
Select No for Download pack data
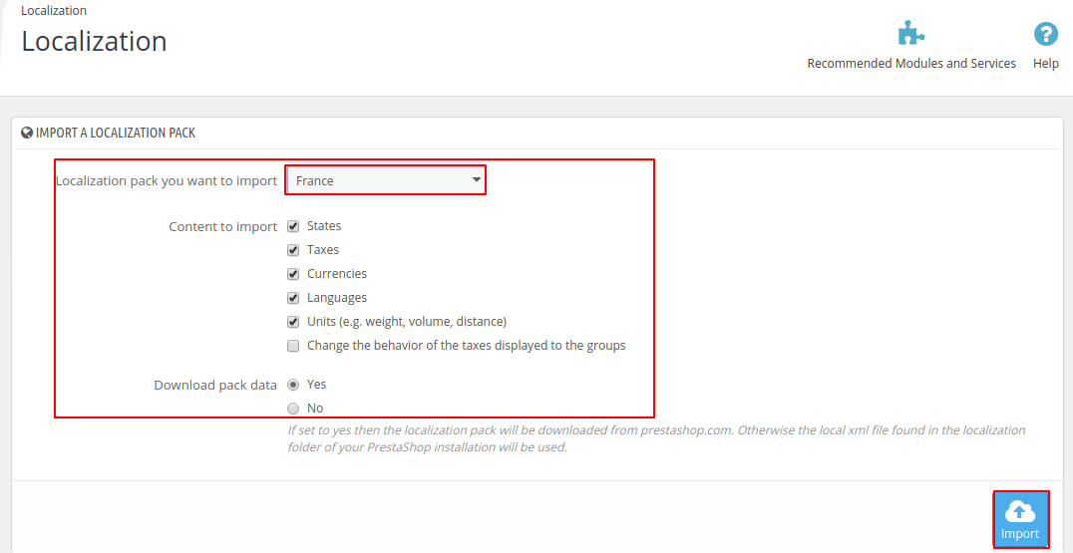pos(293,409)
